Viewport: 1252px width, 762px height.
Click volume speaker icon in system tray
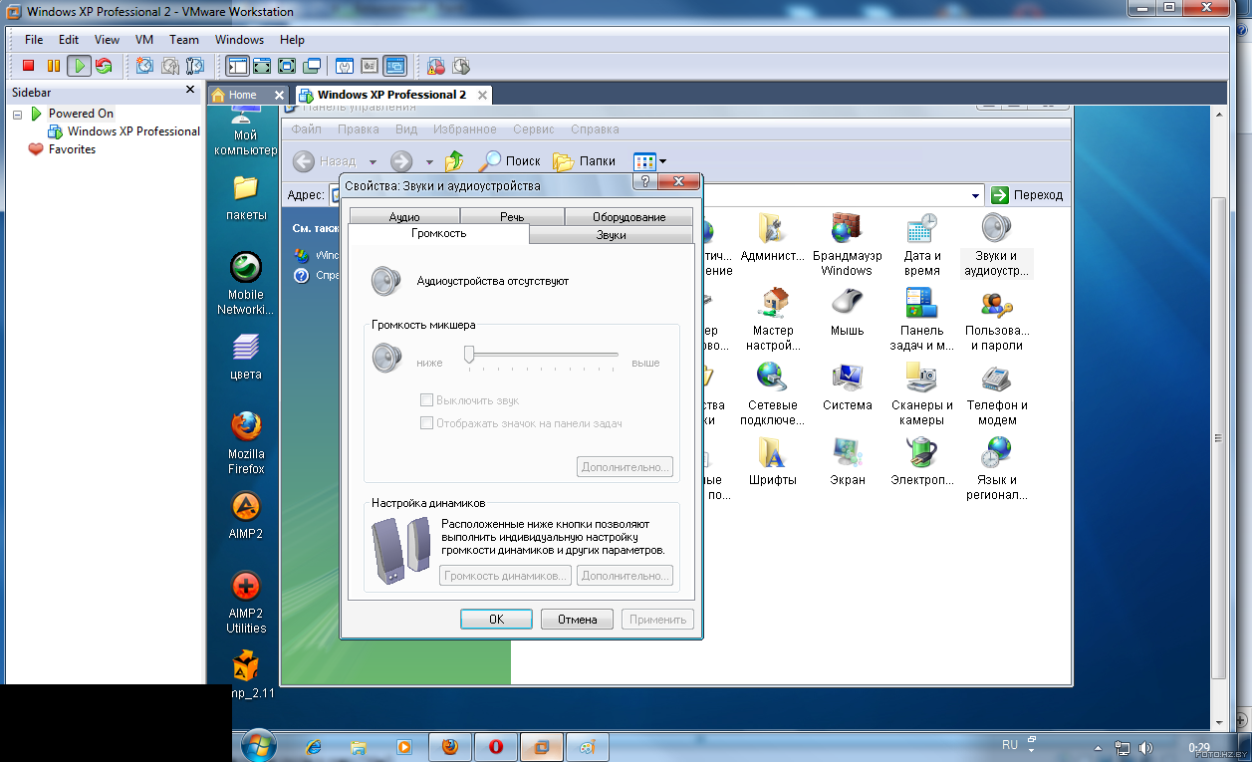[x=1146, y=747]
